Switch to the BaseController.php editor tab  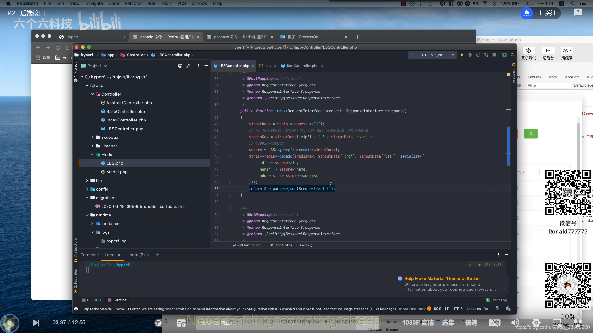point(302,66)
